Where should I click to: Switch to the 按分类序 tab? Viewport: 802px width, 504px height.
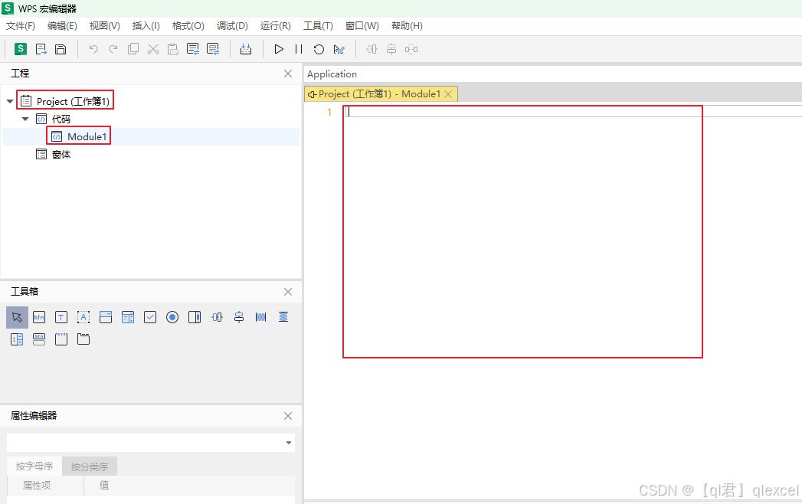(x=90, y=466)
